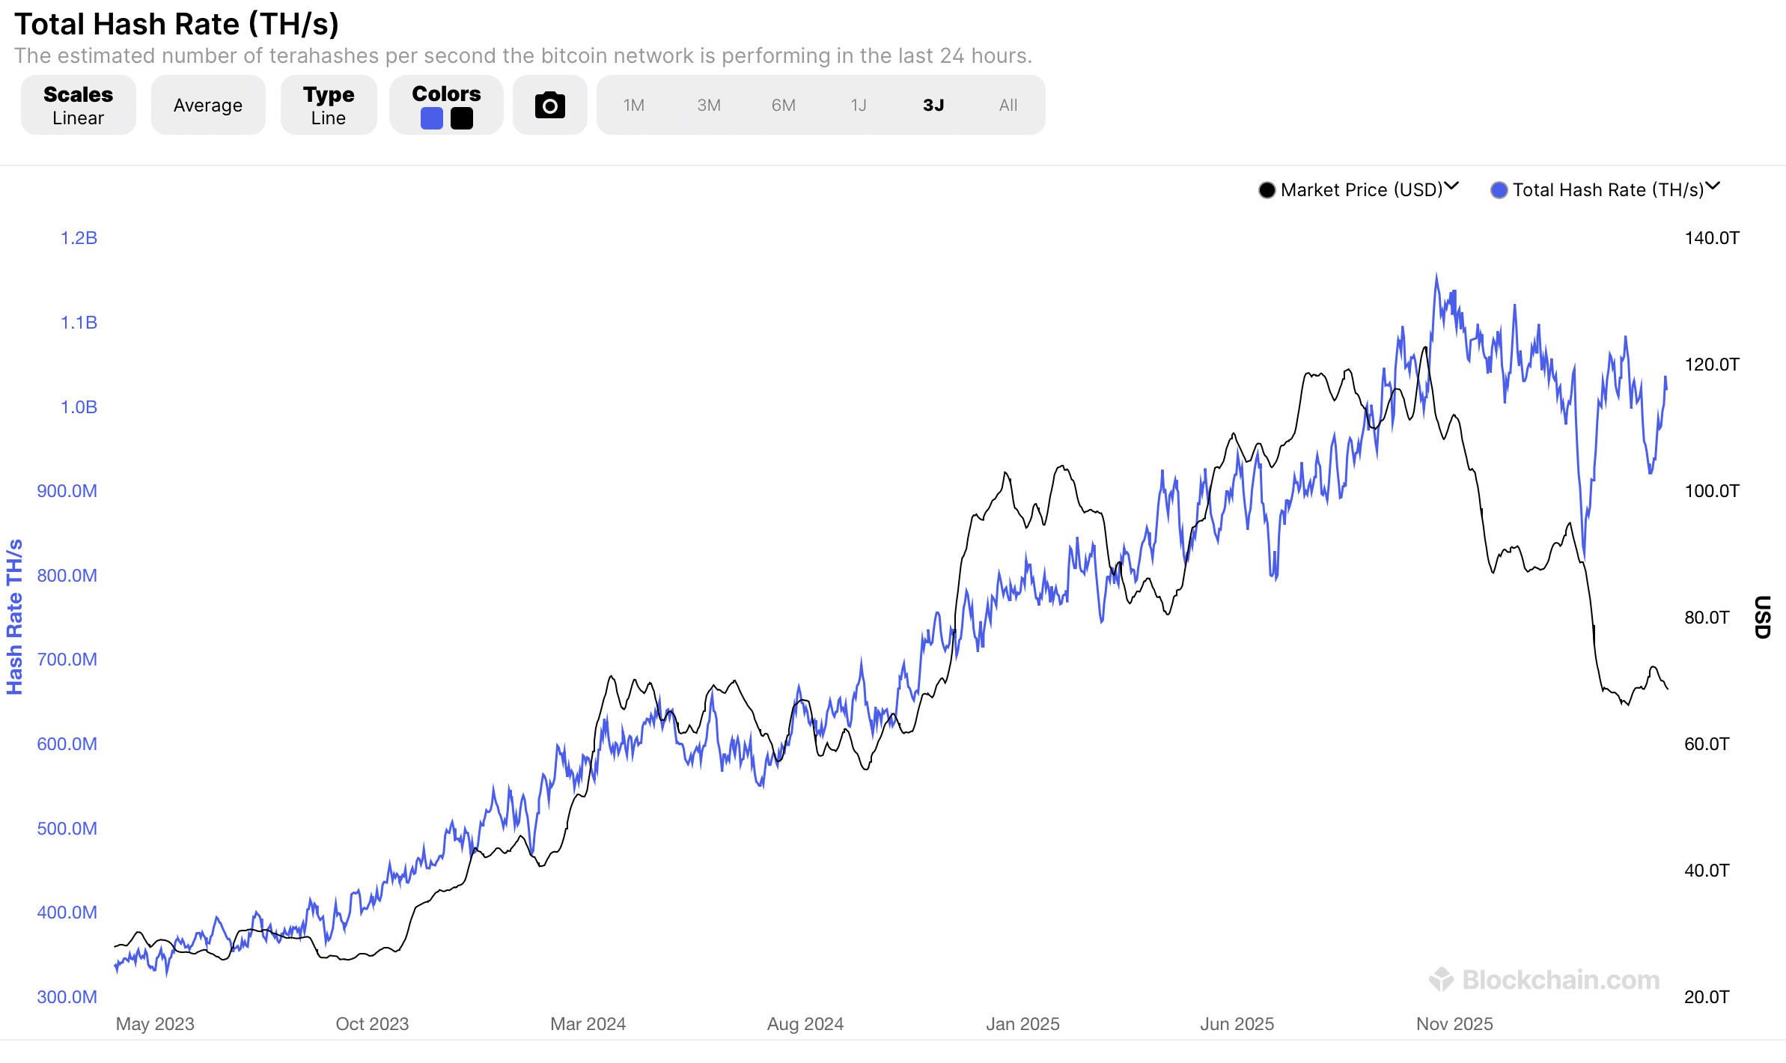The height and width of the screenshot is (1063, 1786).
Task: Toggle the Market Price (USD) series
Action: click(1361, 189)
